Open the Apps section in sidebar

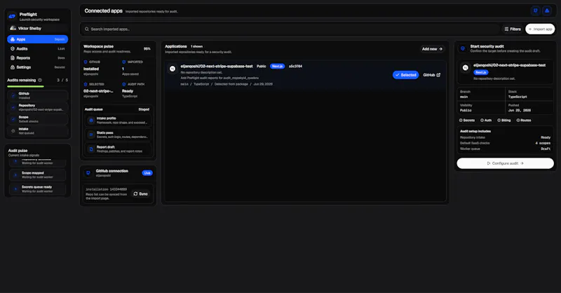38,39
